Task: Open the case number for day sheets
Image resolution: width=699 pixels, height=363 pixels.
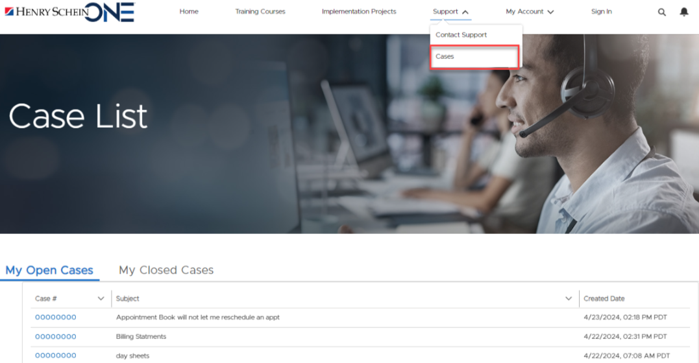Action: [x=56, y=356]
